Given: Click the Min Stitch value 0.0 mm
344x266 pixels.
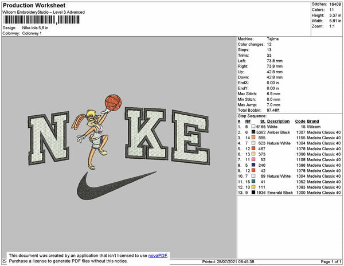Looking at the screenshot, I should [x=273, y=99].
